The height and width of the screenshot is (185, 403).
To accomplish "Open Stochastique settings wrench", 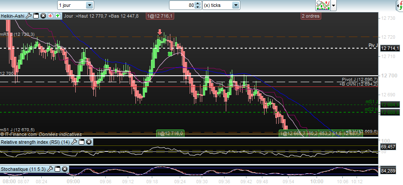I will [50, 169].
